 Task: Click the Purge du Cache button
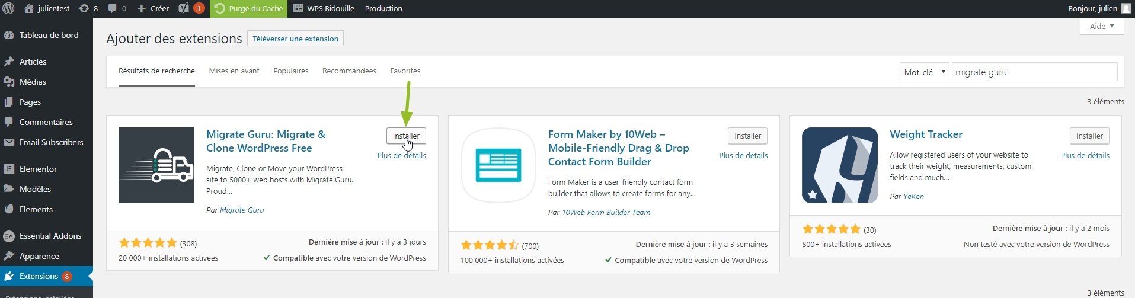[249, 8]
